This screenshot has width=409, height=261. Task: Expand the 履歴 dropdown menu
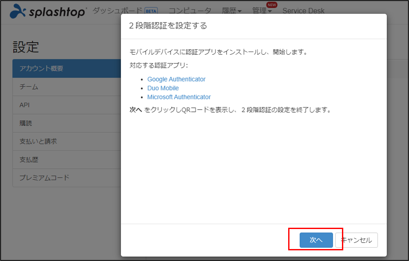(x=232, y=11)
